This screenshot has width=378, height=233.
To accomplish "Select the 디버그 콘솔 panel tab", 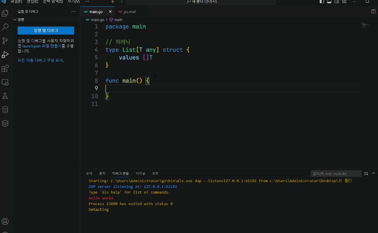I will [x=120, y=173].
